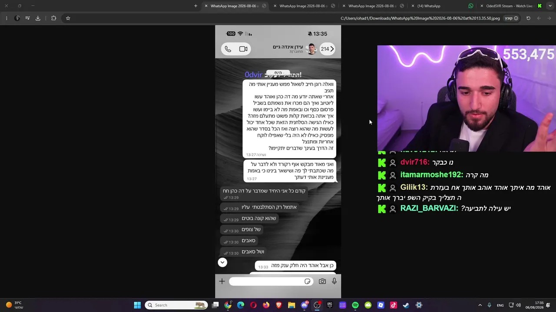Tap the microphone voice message icon in WhatsApp

pos(334,282)
